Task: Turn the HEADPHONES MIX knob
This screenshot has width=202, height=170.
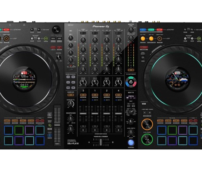Action: pos(71,119)
